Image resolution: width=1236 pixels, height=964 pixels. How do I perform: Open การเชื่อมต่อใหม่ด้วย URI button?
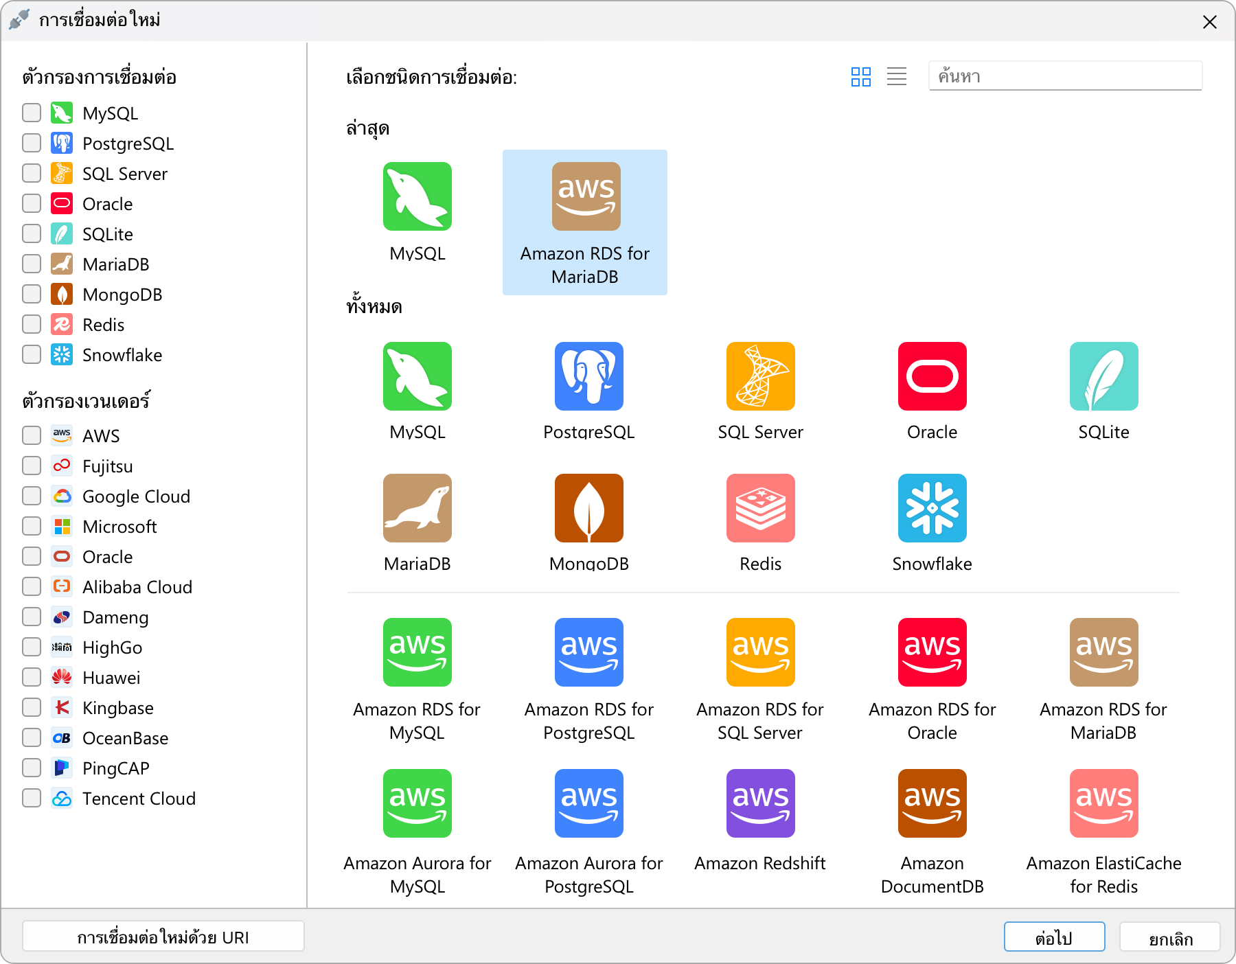pos(163,937)
